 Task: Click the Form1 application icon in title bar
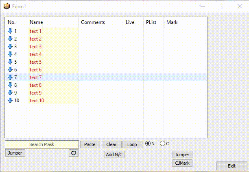(7, 6)
